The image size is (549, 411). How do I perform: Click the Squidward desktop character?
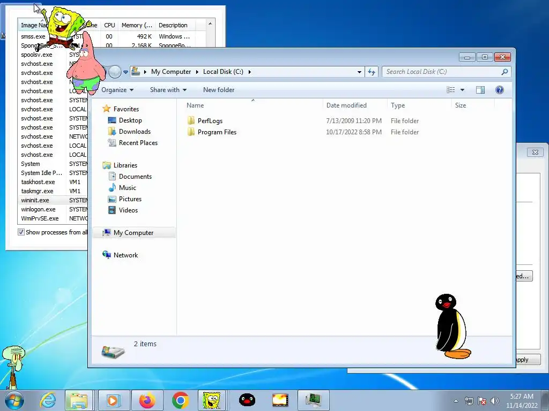tap(14, 367)
